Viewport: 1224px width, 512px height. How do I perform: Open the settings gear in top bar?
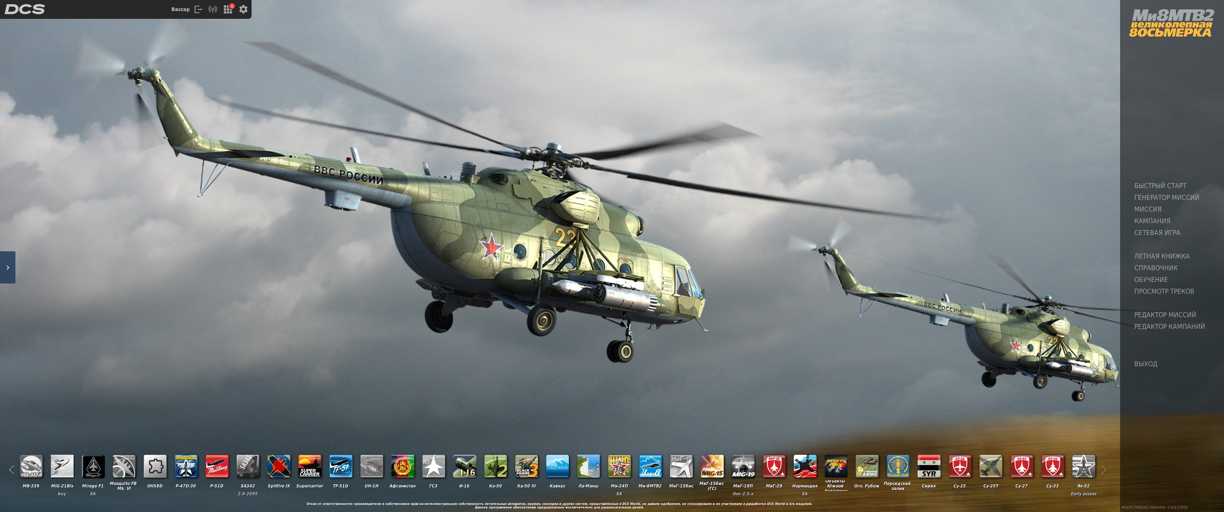click(x=243, y=9)
